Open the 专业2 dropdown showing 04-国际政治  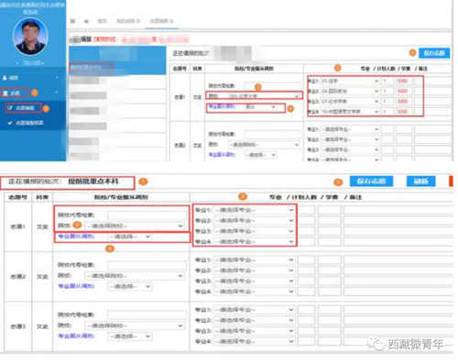[x=350, y=91]
